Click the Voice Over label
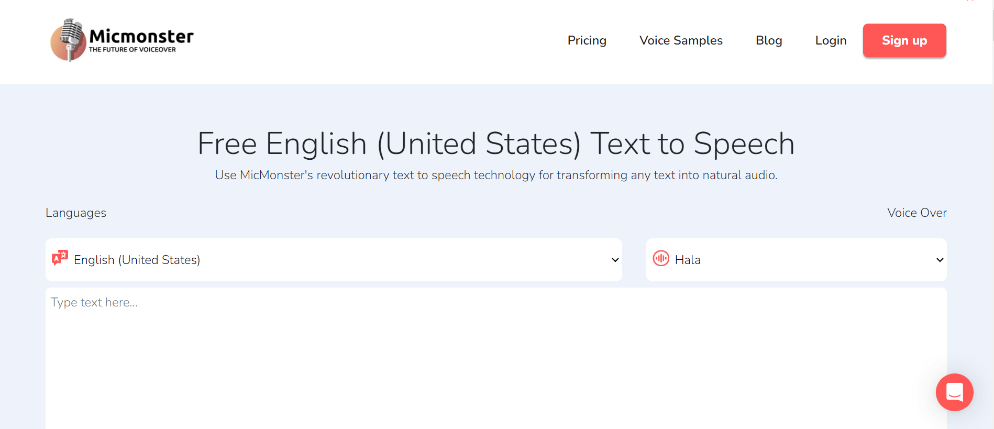The width and height of the screenshot is (994, 429). pos(917,213)
